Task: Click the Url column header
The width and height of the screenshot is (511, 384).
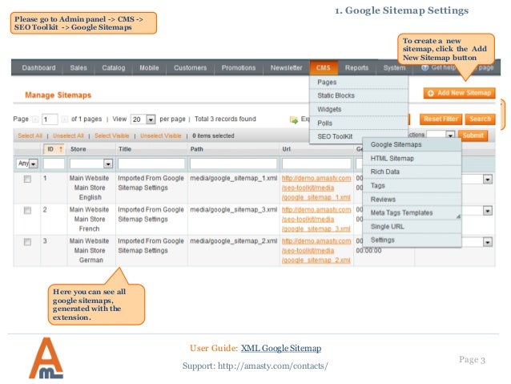Action: pyautogui.click(x=286, y=149)
